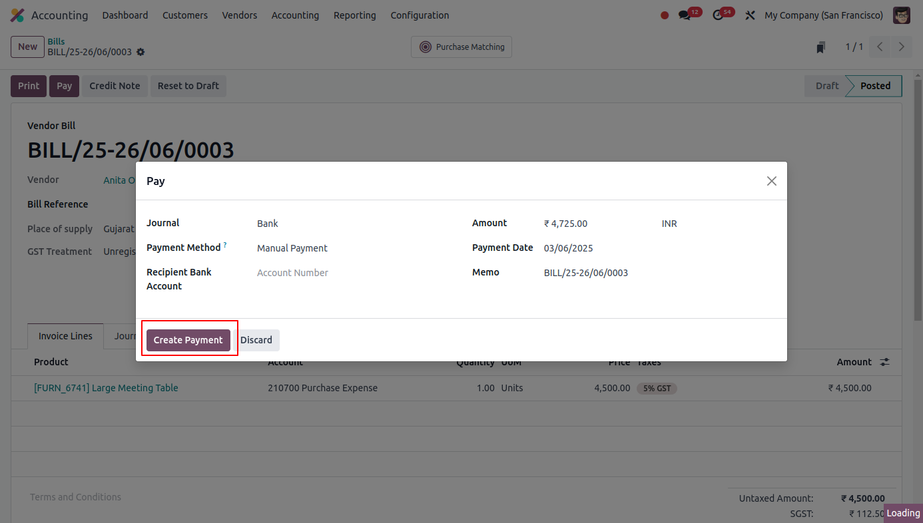Image resolution: width=923 pixels, height=523 pixels.
Task: Open the Payment Method selector
Action: (292, 248)
